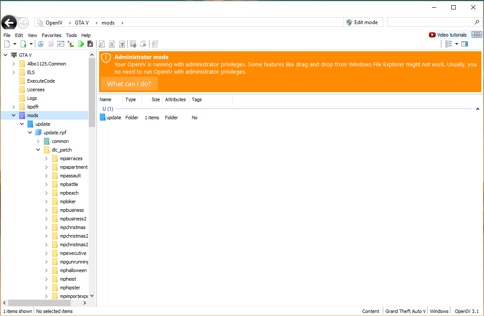Collapse the GTA V tree root
Viewport: 484px width, 316px height.
tap(5, 55)
